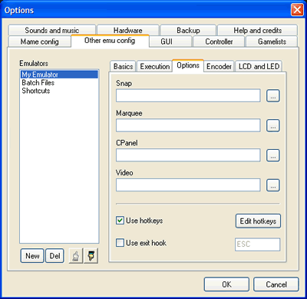Switch to the Controller tab
The height and width of the screenshot is (299, 307).
[x=219, y=42]
